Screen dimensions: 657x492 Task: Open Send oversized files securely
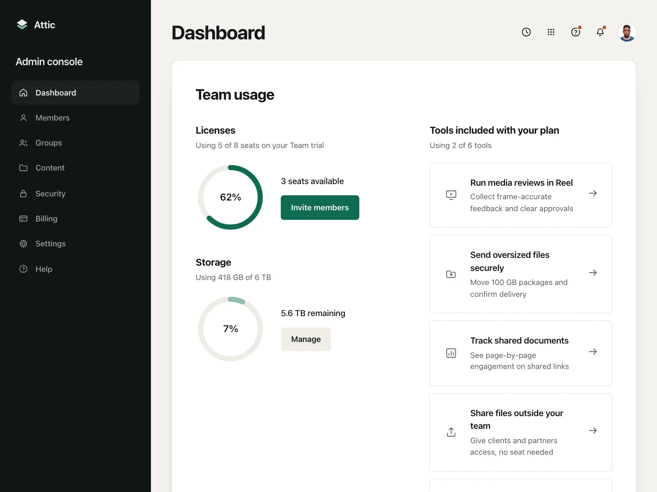[521, 274]
